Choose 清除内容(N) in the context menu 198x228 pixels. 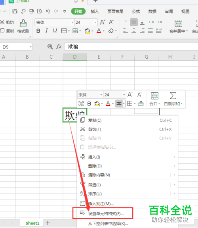pyautogui.click(x=127, y=175)
